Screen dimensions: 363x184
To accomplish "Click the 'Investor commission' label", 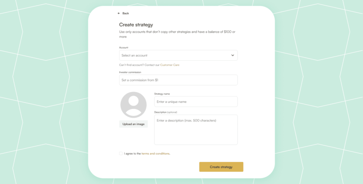I will pyautogui.click(x=130, y=72).
